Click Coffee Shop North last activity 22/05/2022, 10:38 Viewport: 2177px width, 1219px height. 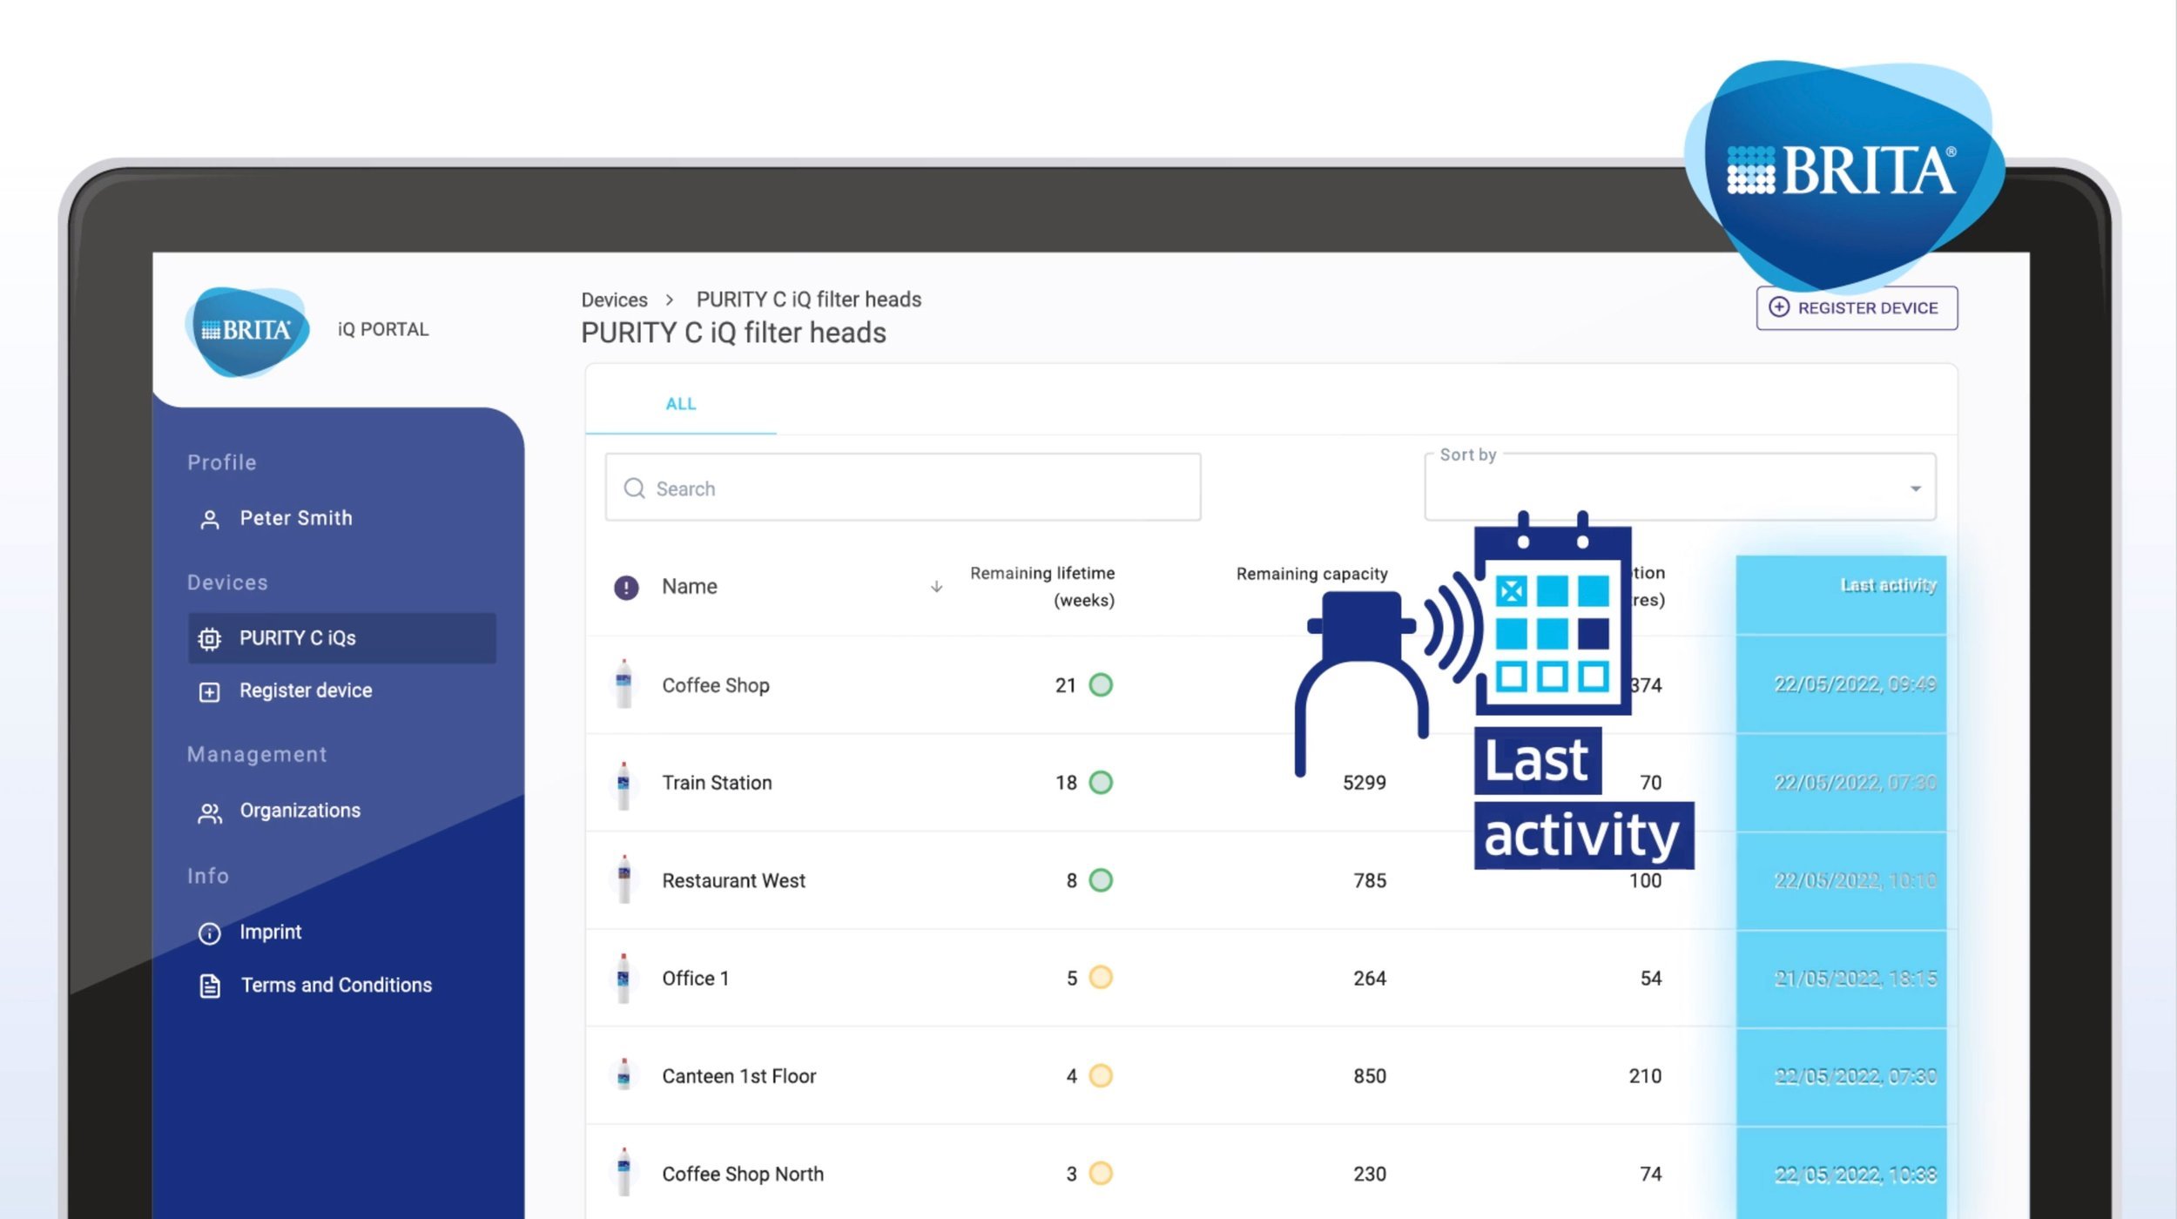tap(1855, 1175)
